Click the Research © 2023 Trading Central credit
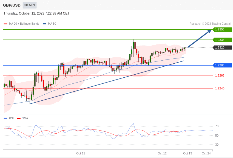This screenshot has width=233, height=158. (210, 24)
